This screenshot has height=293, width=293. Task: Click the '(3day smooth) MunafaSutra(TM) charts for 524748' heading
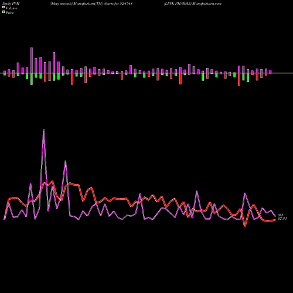pos(91,4)
